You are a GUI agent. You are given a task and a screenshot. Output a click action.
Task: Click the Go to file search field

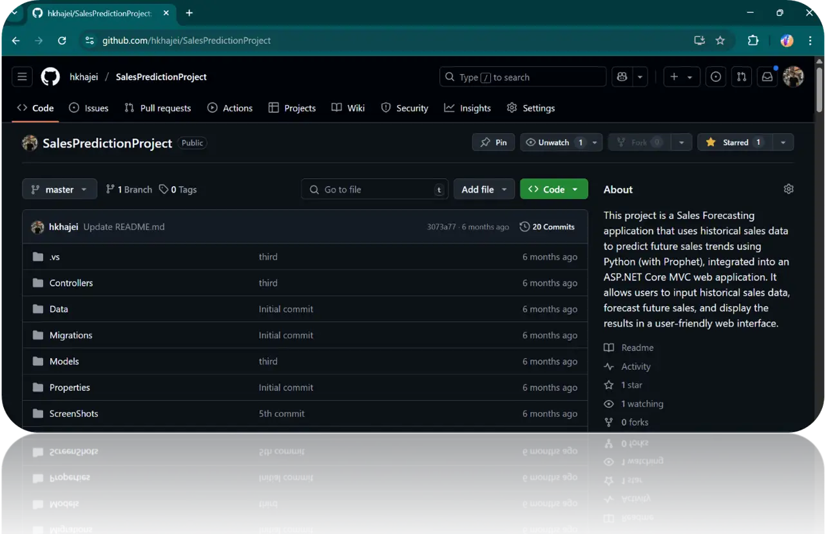[374, 189]
